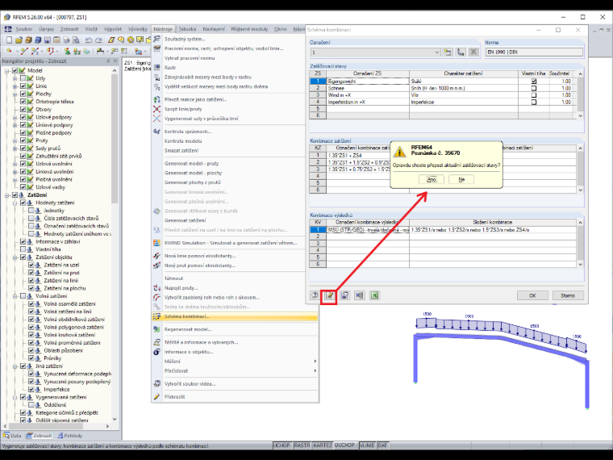Click the save scheme floppy icon in dialog
Image resolution: width=613 pixels, height=460 pixels.
coord(344,295)
